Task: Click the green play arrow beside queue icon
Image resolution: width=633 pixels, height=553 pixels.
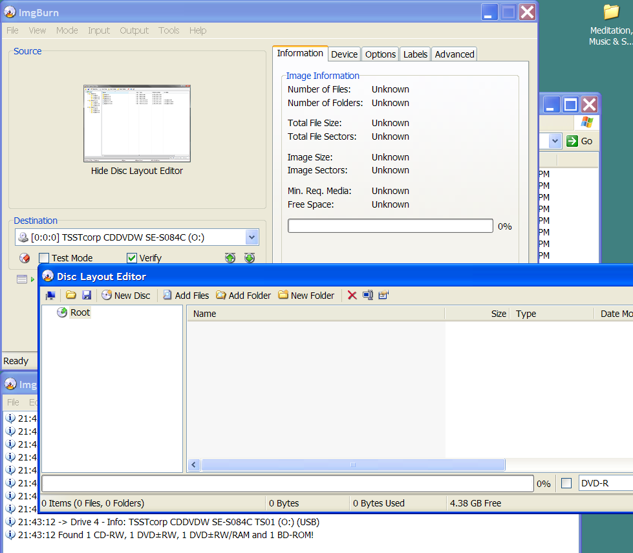Action: click(33, 279)
